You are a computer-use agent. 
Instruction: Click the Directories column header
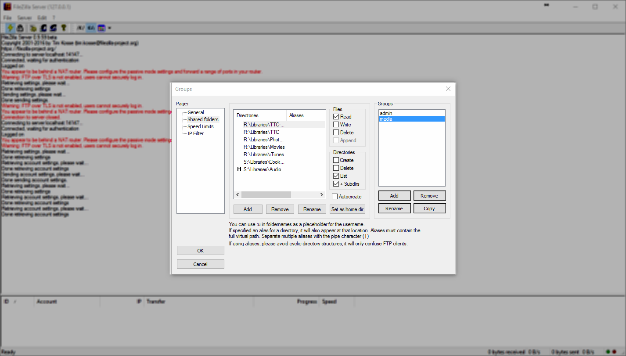[260, 115]
